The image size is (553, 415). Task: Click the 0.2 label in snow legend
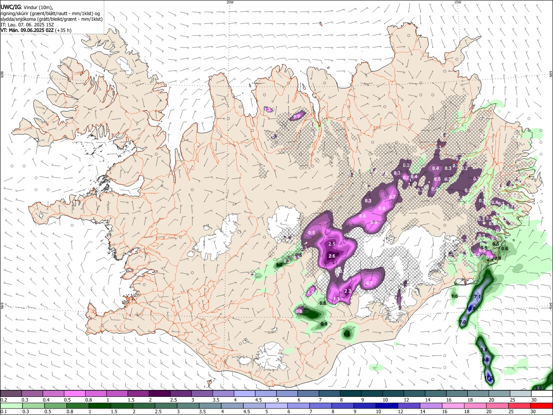pos(3,400)
